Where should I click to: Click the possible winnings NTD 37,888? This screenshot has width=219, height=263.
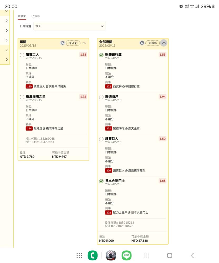point(140,241)
